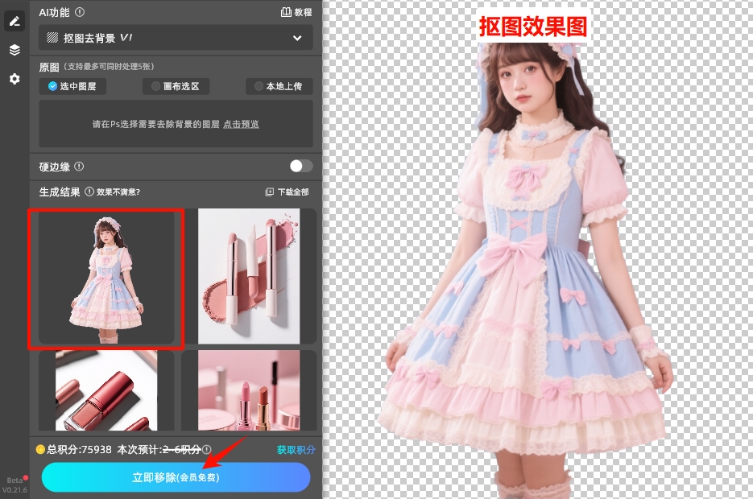Enable the 硬边缘 toggle switch
Image resolution: width=753 pixels, height=499 pixels.
coord(301,166)
